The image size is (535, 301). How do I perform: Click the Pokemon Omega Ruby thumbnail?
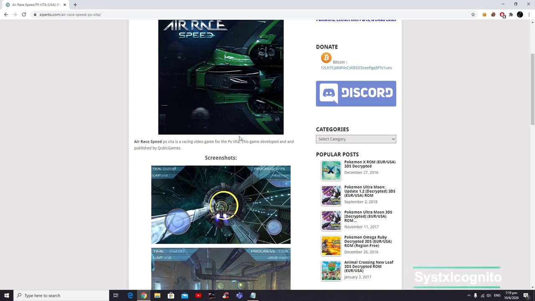point(331,245)
